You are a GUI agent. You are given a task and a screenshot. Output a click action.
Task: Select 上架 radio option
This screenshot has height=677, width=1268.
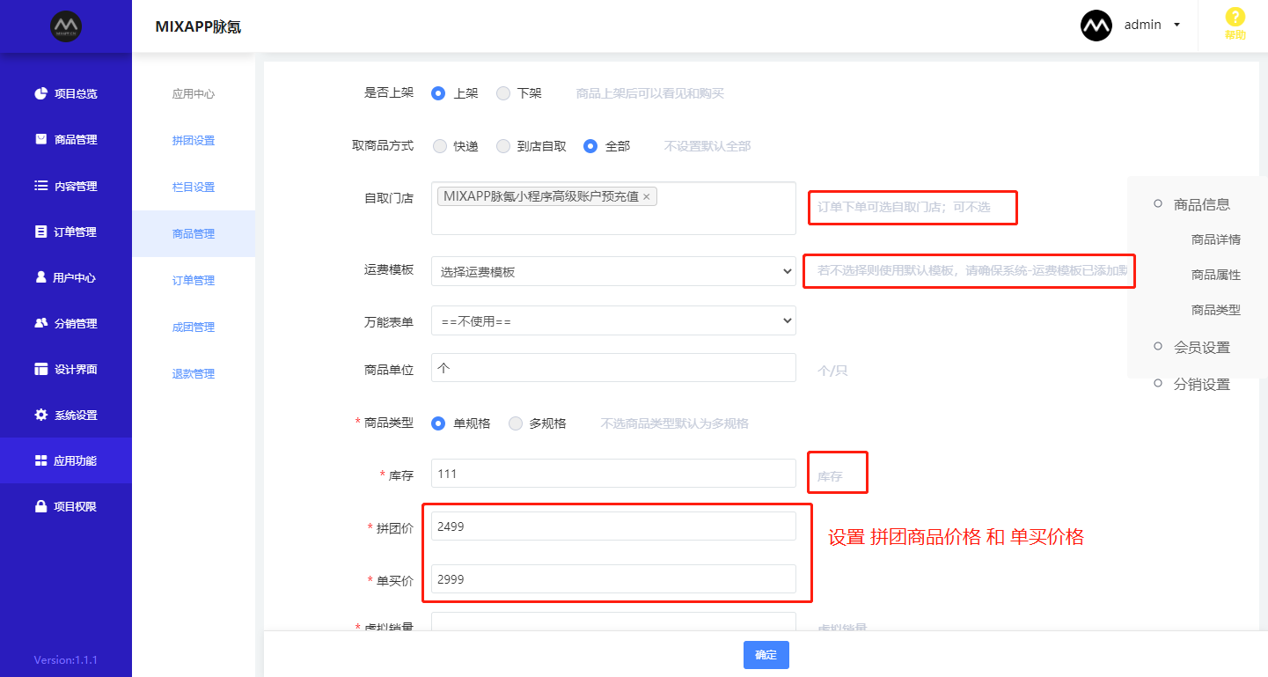438,93
